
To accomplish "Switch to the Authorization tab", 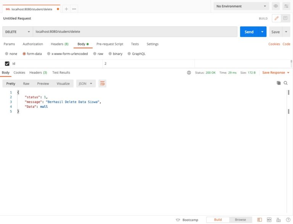I will coord(33,44).
